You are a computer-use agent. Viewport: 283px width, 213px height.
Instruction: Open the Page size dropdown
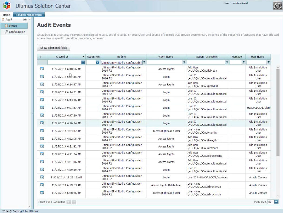pyautogui.click(x=276, y=202)
